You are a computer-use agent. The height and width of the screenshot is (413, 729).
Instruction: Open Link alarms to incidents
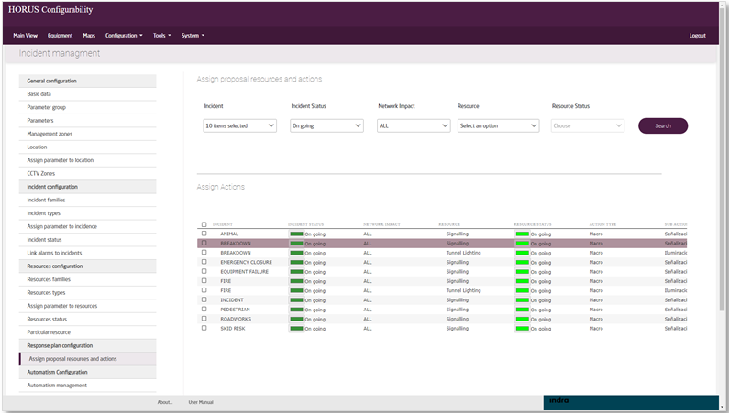click(87, 253)
